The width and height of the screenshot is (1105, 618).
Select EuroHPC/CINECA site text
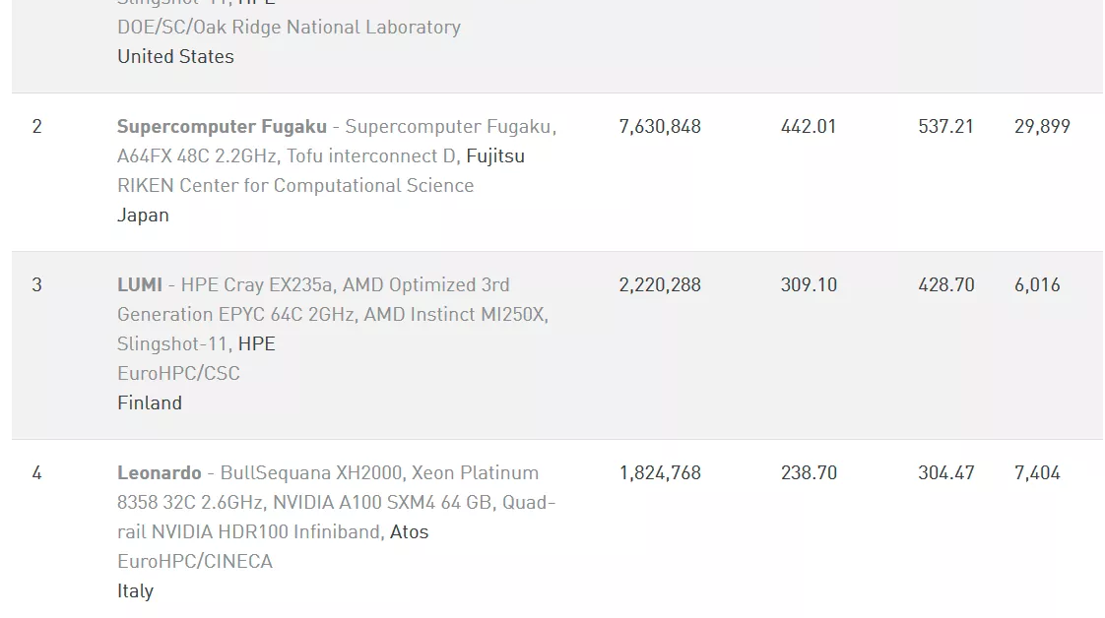(x=194, y=562)
